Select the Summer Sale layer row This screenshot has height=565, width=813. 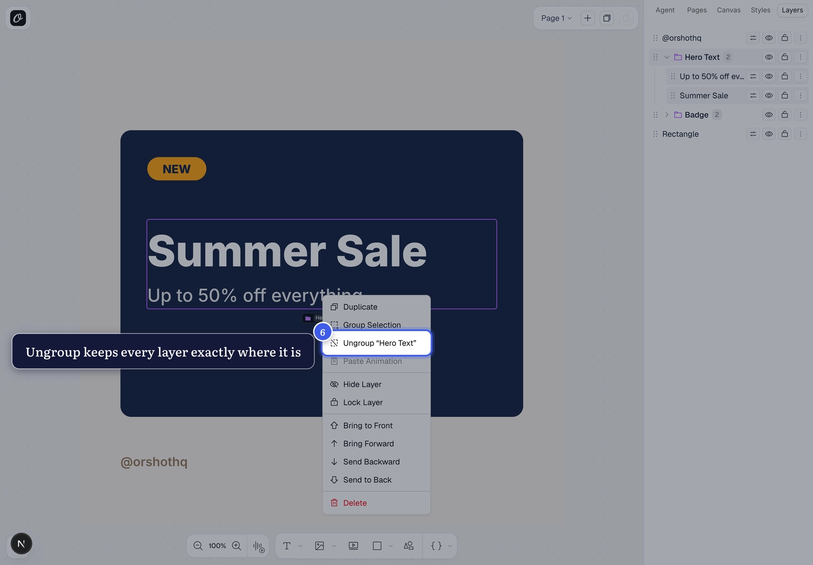point(737,96)
